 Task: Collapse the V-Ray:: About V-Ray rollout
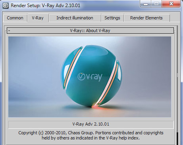pyautogui.click(x=90, y=31)
